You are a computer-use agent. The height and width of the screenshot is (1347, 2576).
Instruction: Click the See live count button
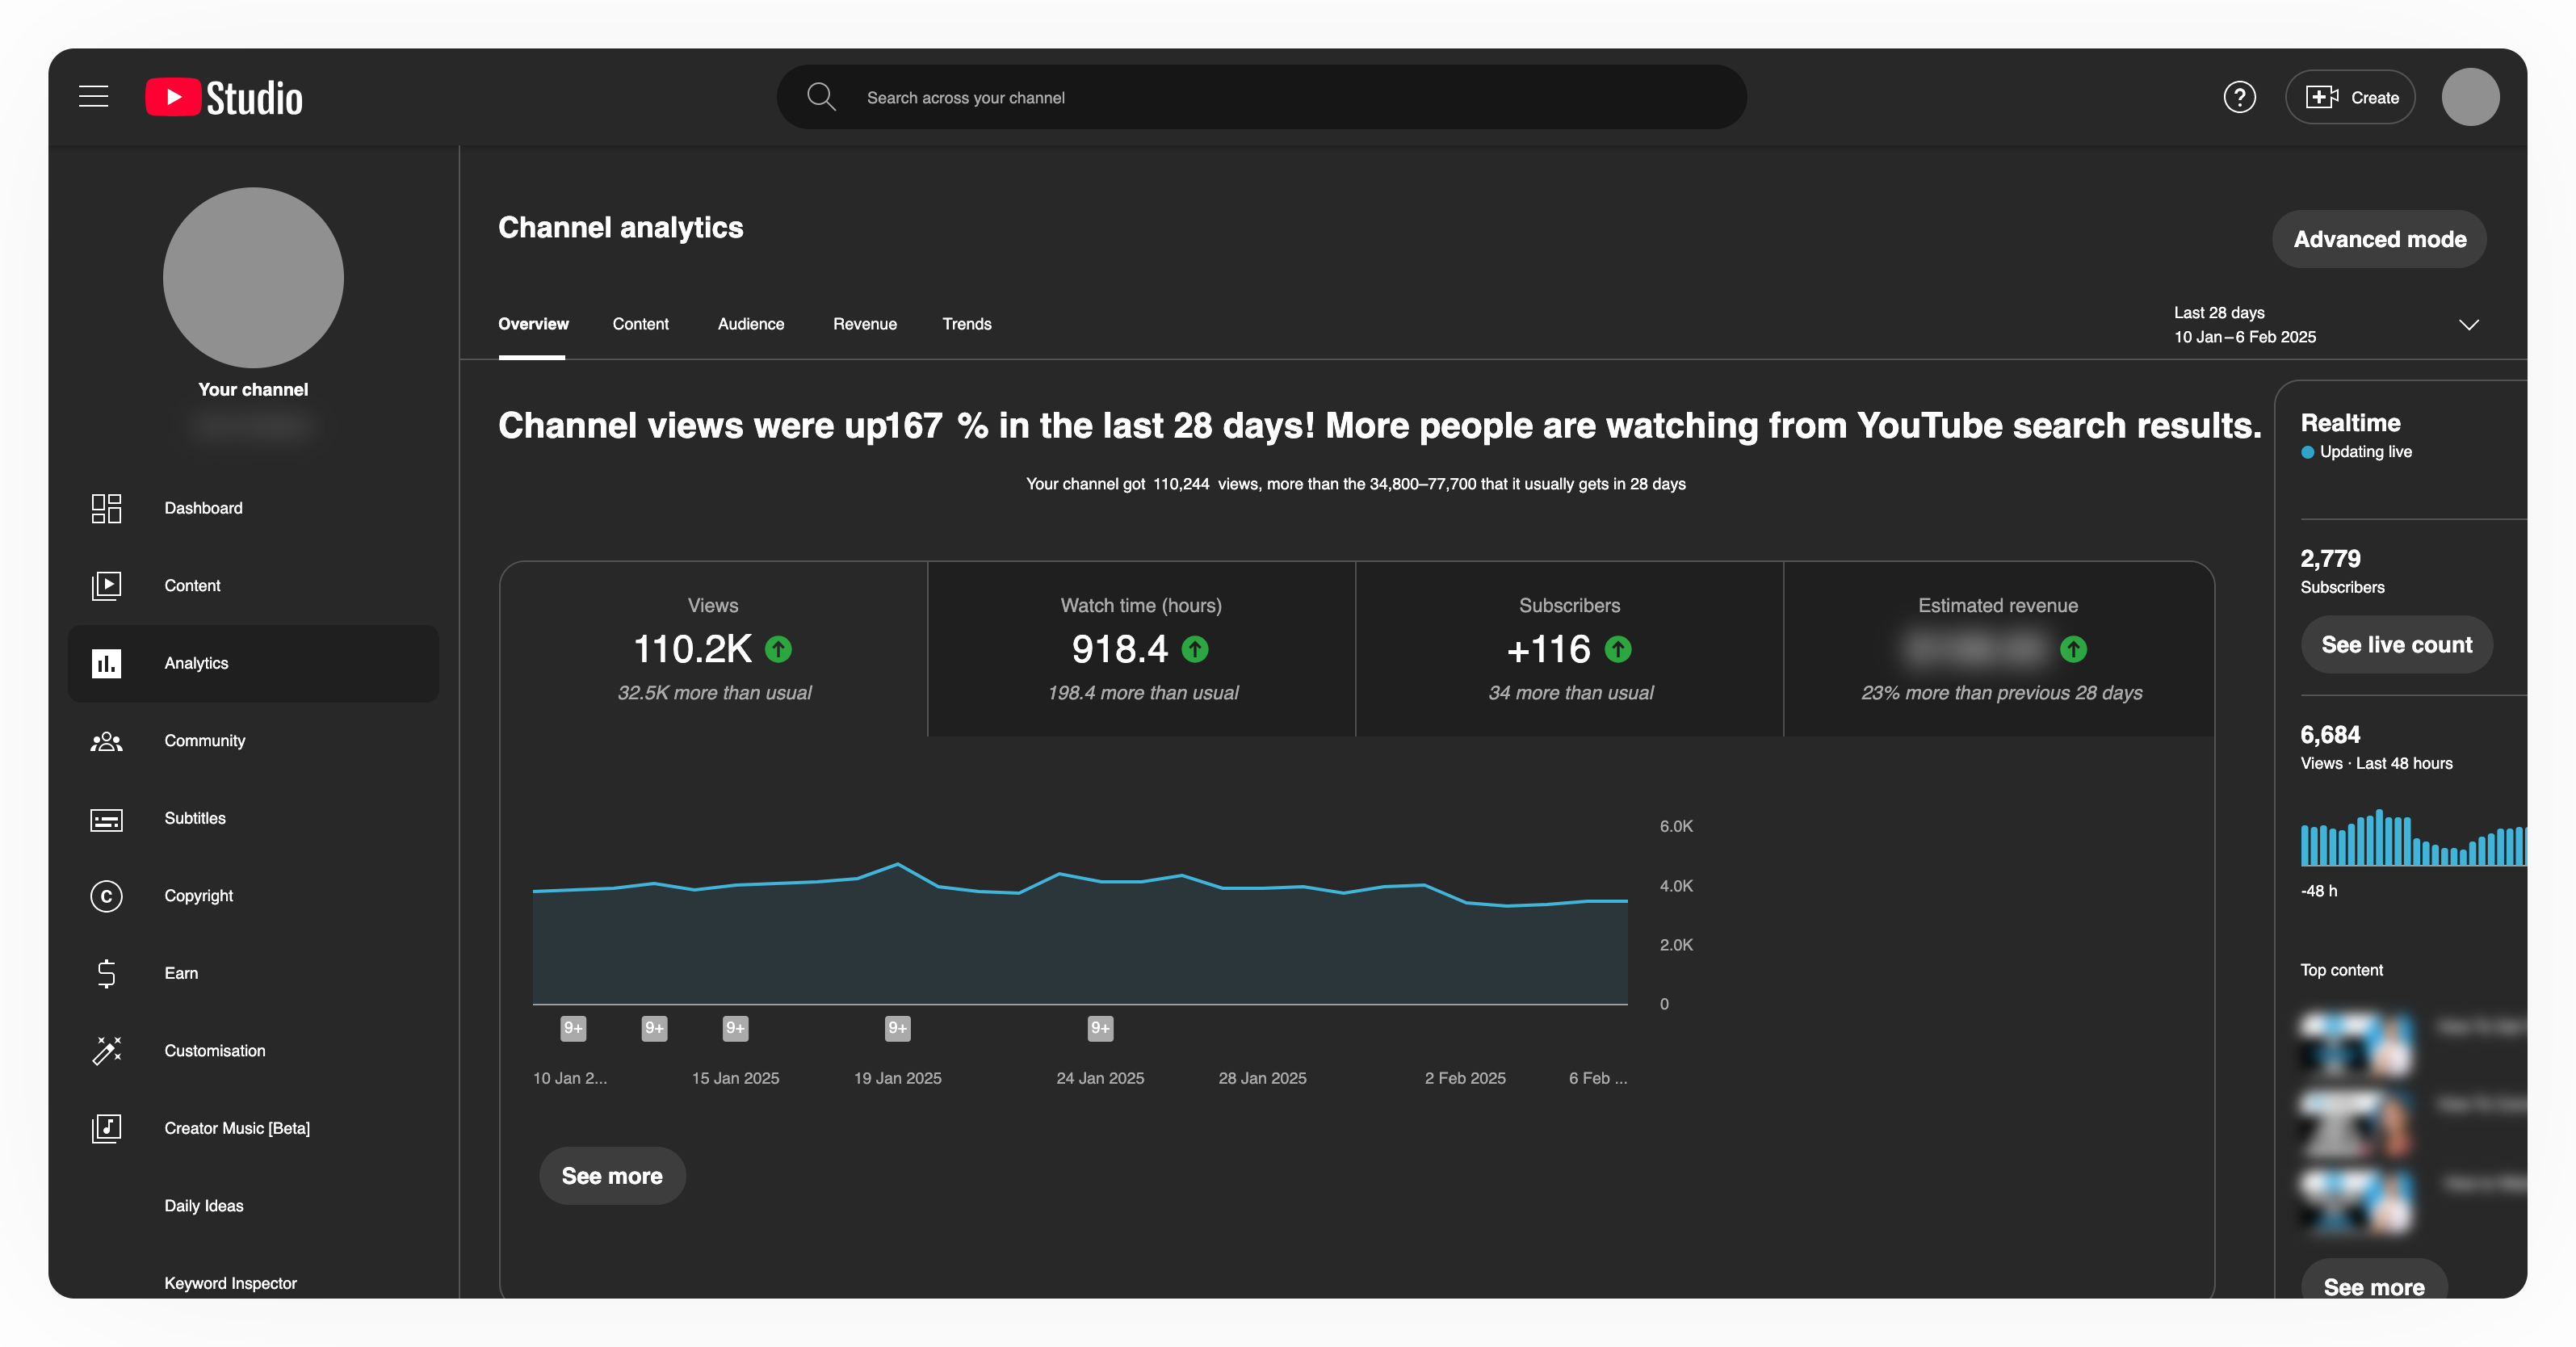pos(2396,645)
